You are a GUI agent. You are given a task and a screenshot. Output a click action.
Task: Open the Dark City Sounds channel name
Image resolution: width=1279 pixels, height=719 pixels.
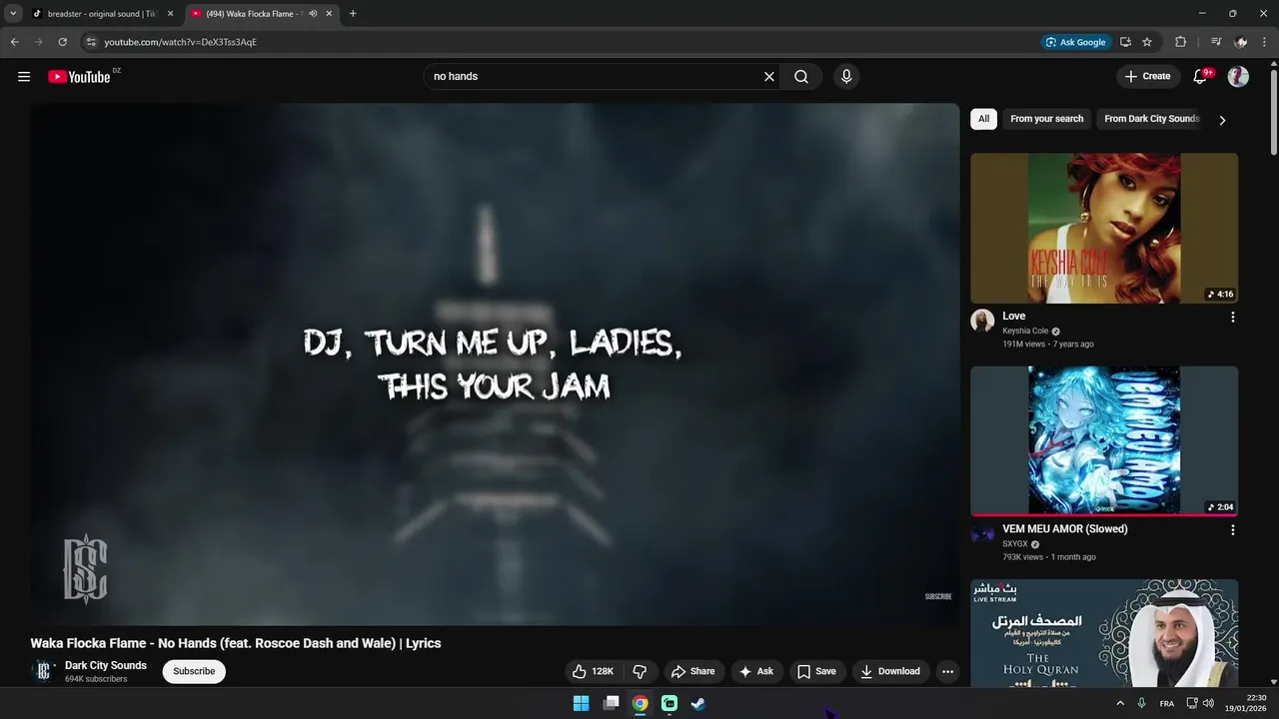pos(106,665)
